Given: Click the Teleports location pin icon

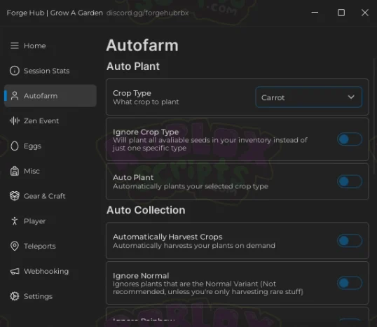Looking at the screenshot, I should click(x=15, y=246).
